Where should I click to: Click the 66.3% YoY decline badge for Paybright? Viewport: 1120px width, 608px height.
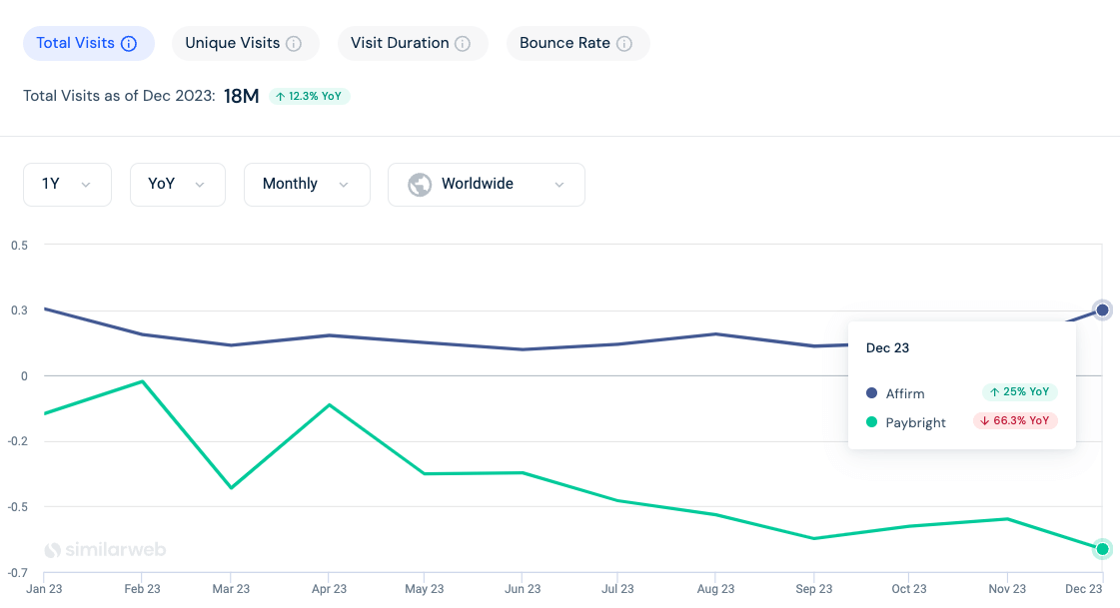pyautogui.click(x=1015, y=420)
